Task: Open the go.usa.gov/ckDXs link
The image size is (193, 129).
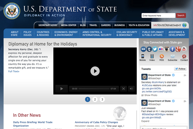Action: tap(152, 88)
